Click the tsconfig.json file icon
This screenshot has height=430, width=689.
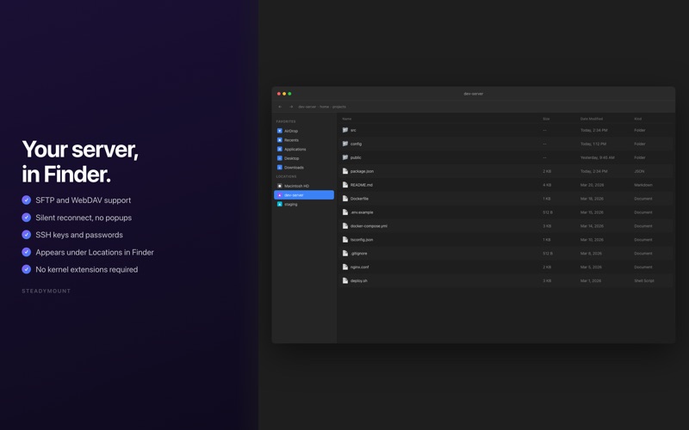[345, 240]
